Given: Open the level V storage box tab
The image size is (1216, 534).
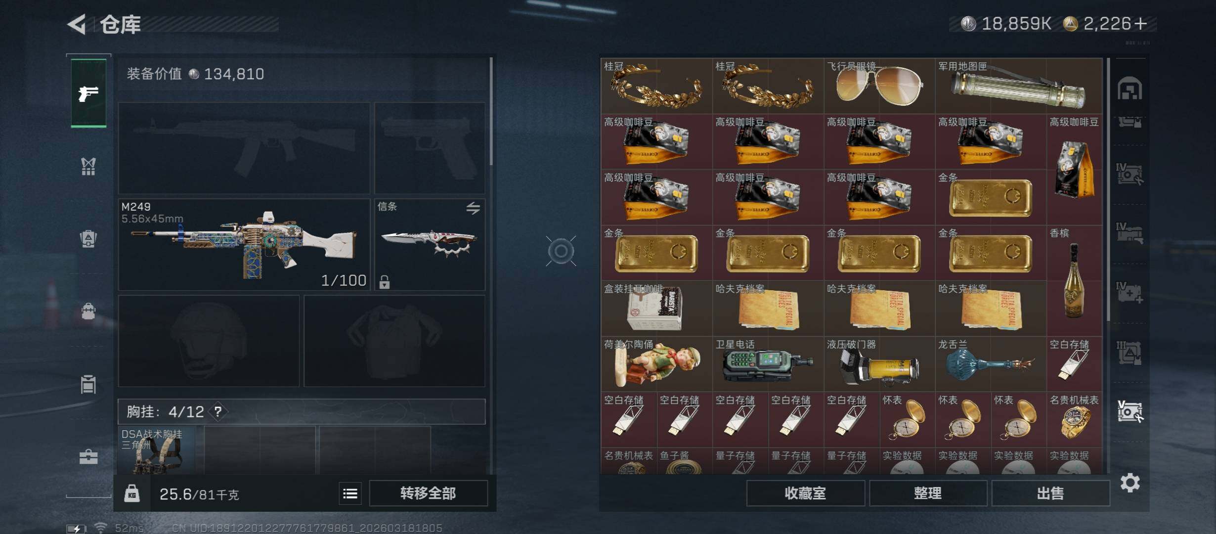Looking at the screenshot, I should [1130, 411].
